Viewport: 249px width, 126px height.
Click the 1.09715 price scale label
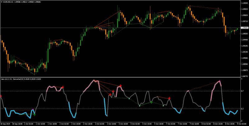click(x=244, y=21)
